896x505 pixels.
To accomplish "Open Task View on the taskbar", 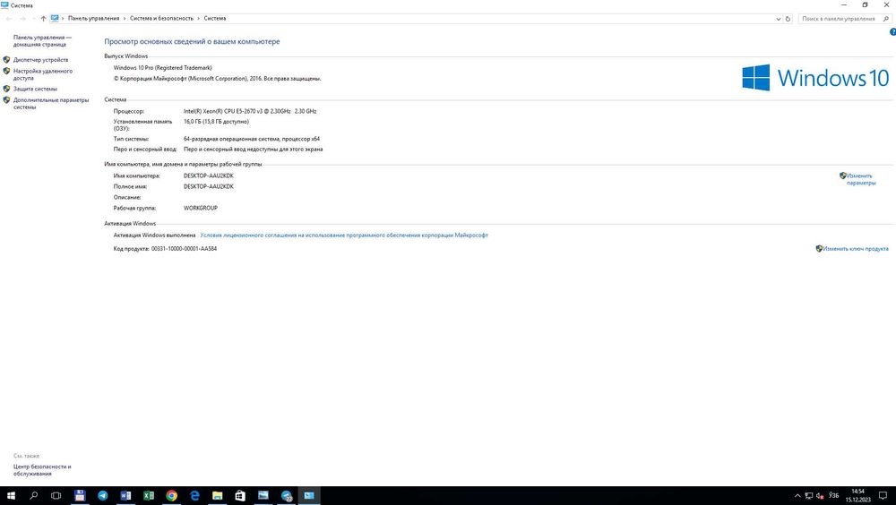I will [56, 496].
